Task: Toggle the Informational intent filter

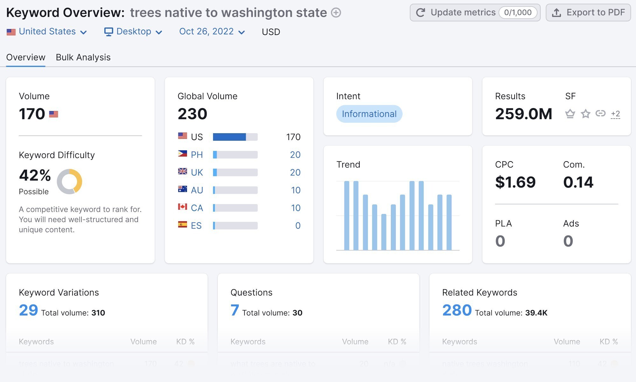Action: tap(369, 113)
